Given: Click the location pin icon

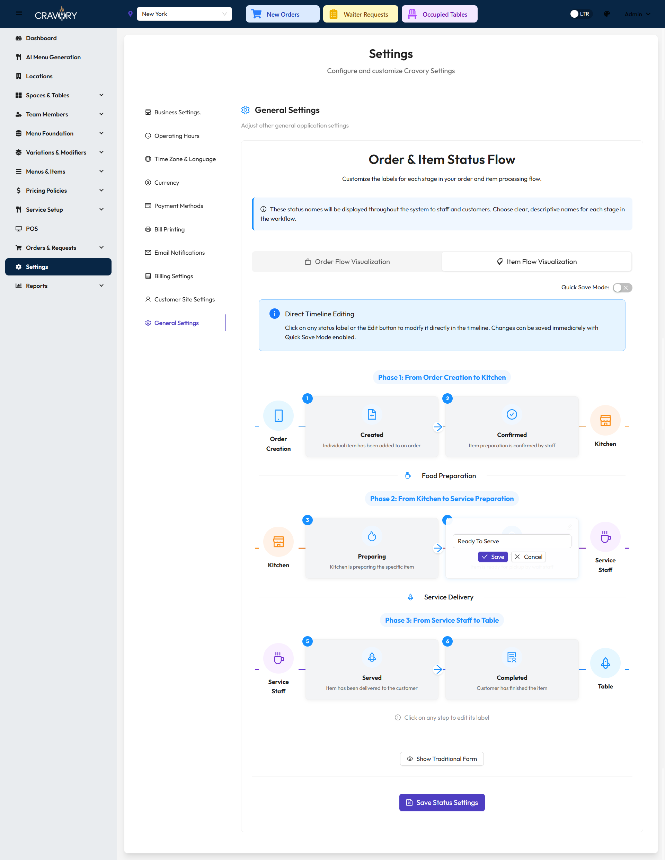Looking at the screenshot, I should point(130,14).
